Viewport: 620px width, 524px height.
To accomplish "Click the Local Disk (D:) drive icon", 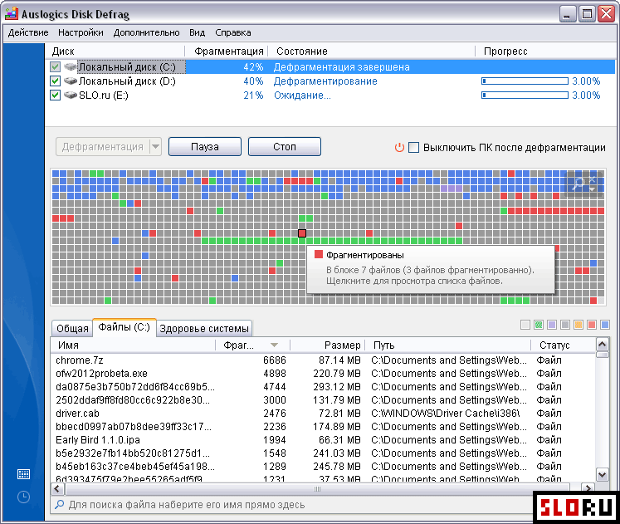I will pos(71,81).
